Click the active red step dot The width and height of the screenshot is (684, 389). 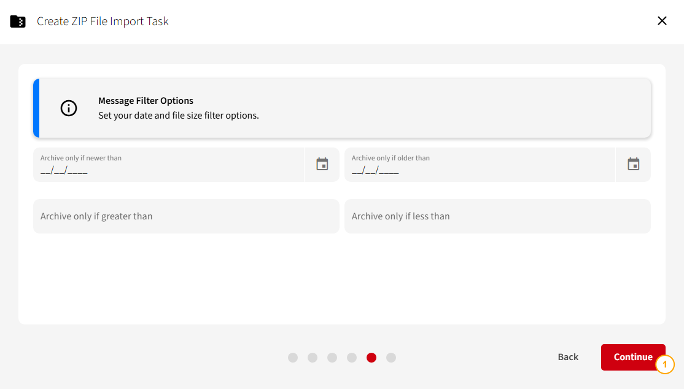pyautogui.click(x=371, y=358)
